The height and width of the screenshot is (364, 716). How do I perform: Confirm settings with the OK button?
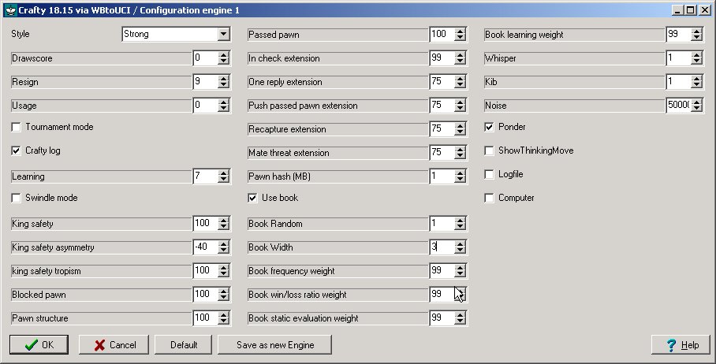point(39,345)
